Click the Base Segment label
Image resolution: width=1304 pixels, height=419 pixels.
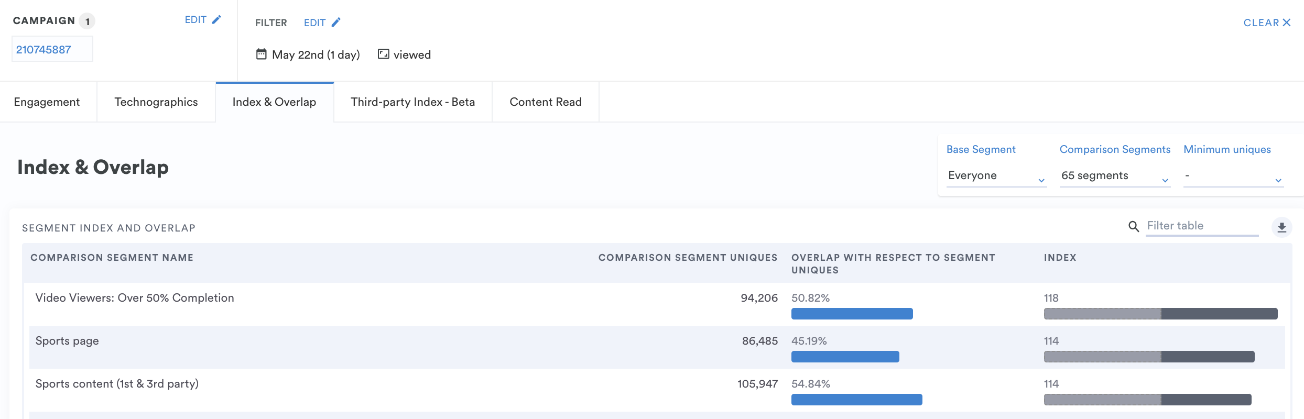point(981,149)
